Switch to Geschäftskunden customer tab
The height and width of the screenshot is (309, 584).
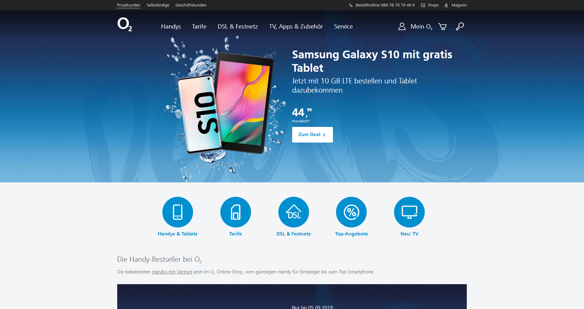(x=191, y=5)
